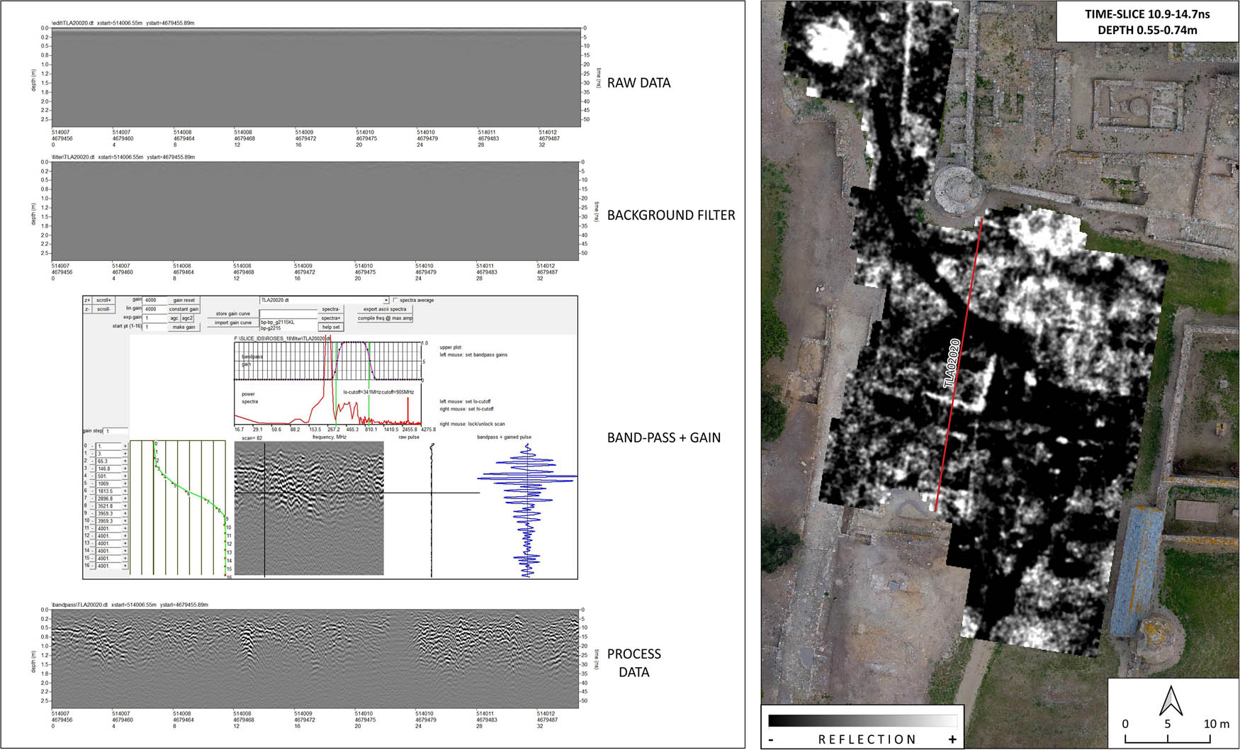Zoom in using the z+ control

87,300
